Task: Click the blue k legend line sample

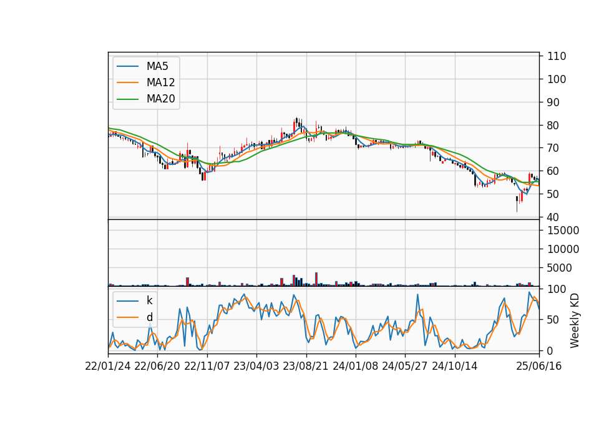Action: pyautogui.click(x=127, y=300)
